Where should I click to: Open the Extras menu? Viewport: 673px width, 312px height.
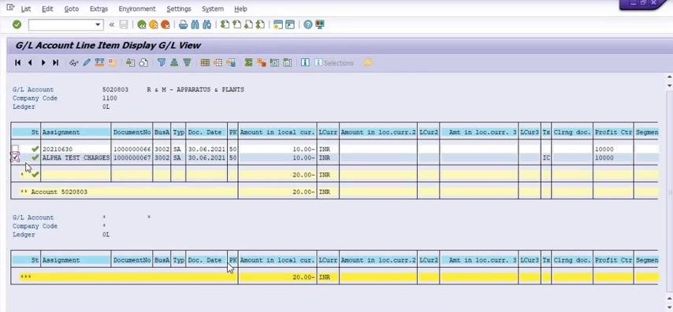(99, 9)
